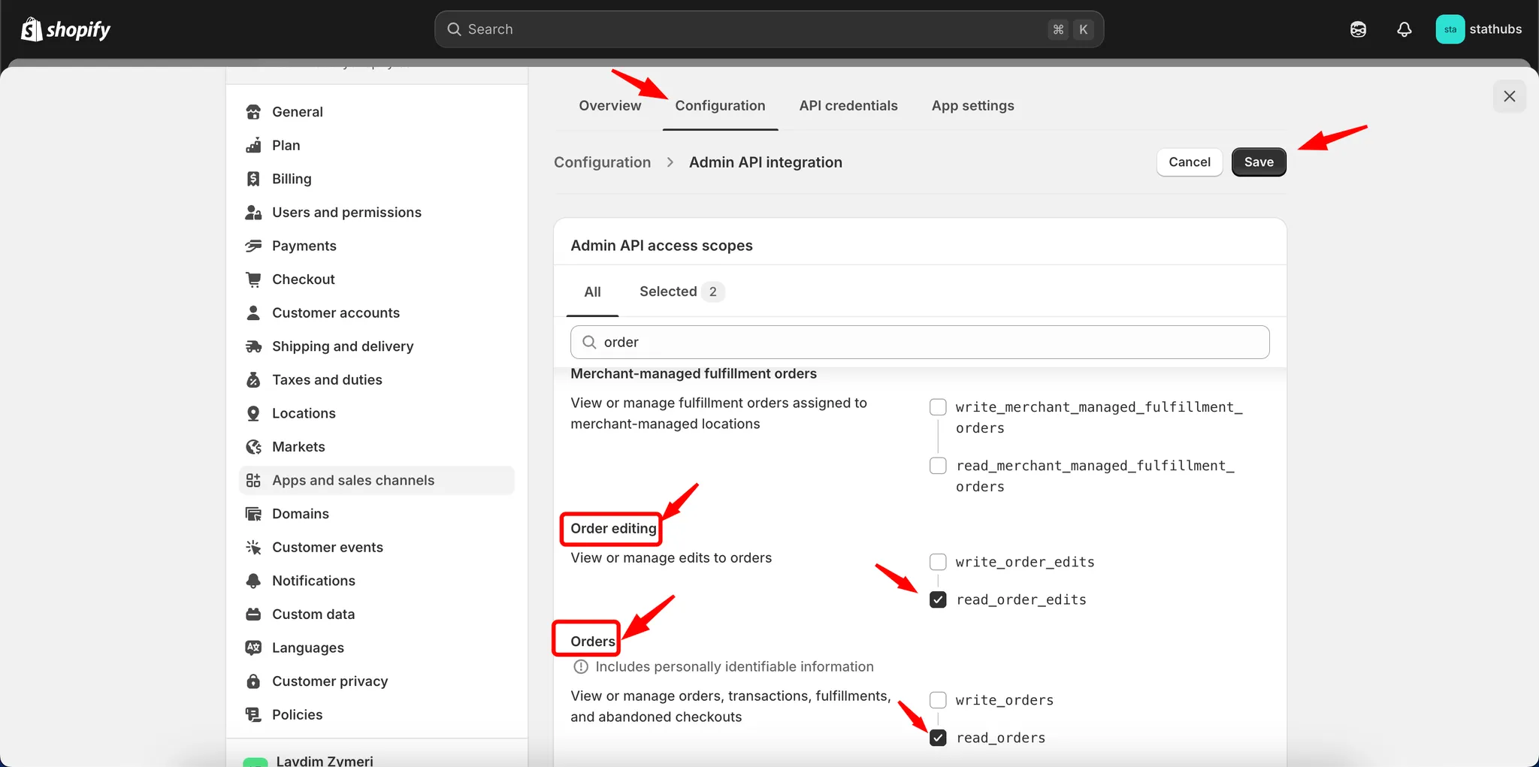Enable write_merchant_managed_fulfillment_orders checkbox
Image resolution: width=1539 pixels, height=767 pixels.
[x=938, y=407]
